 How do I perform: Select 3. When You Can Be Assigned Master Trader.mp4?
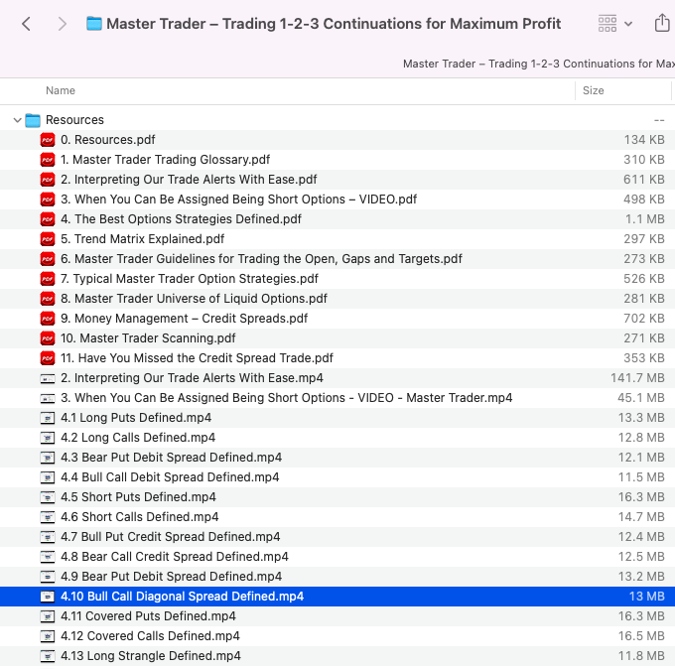(x=286, y=398)
